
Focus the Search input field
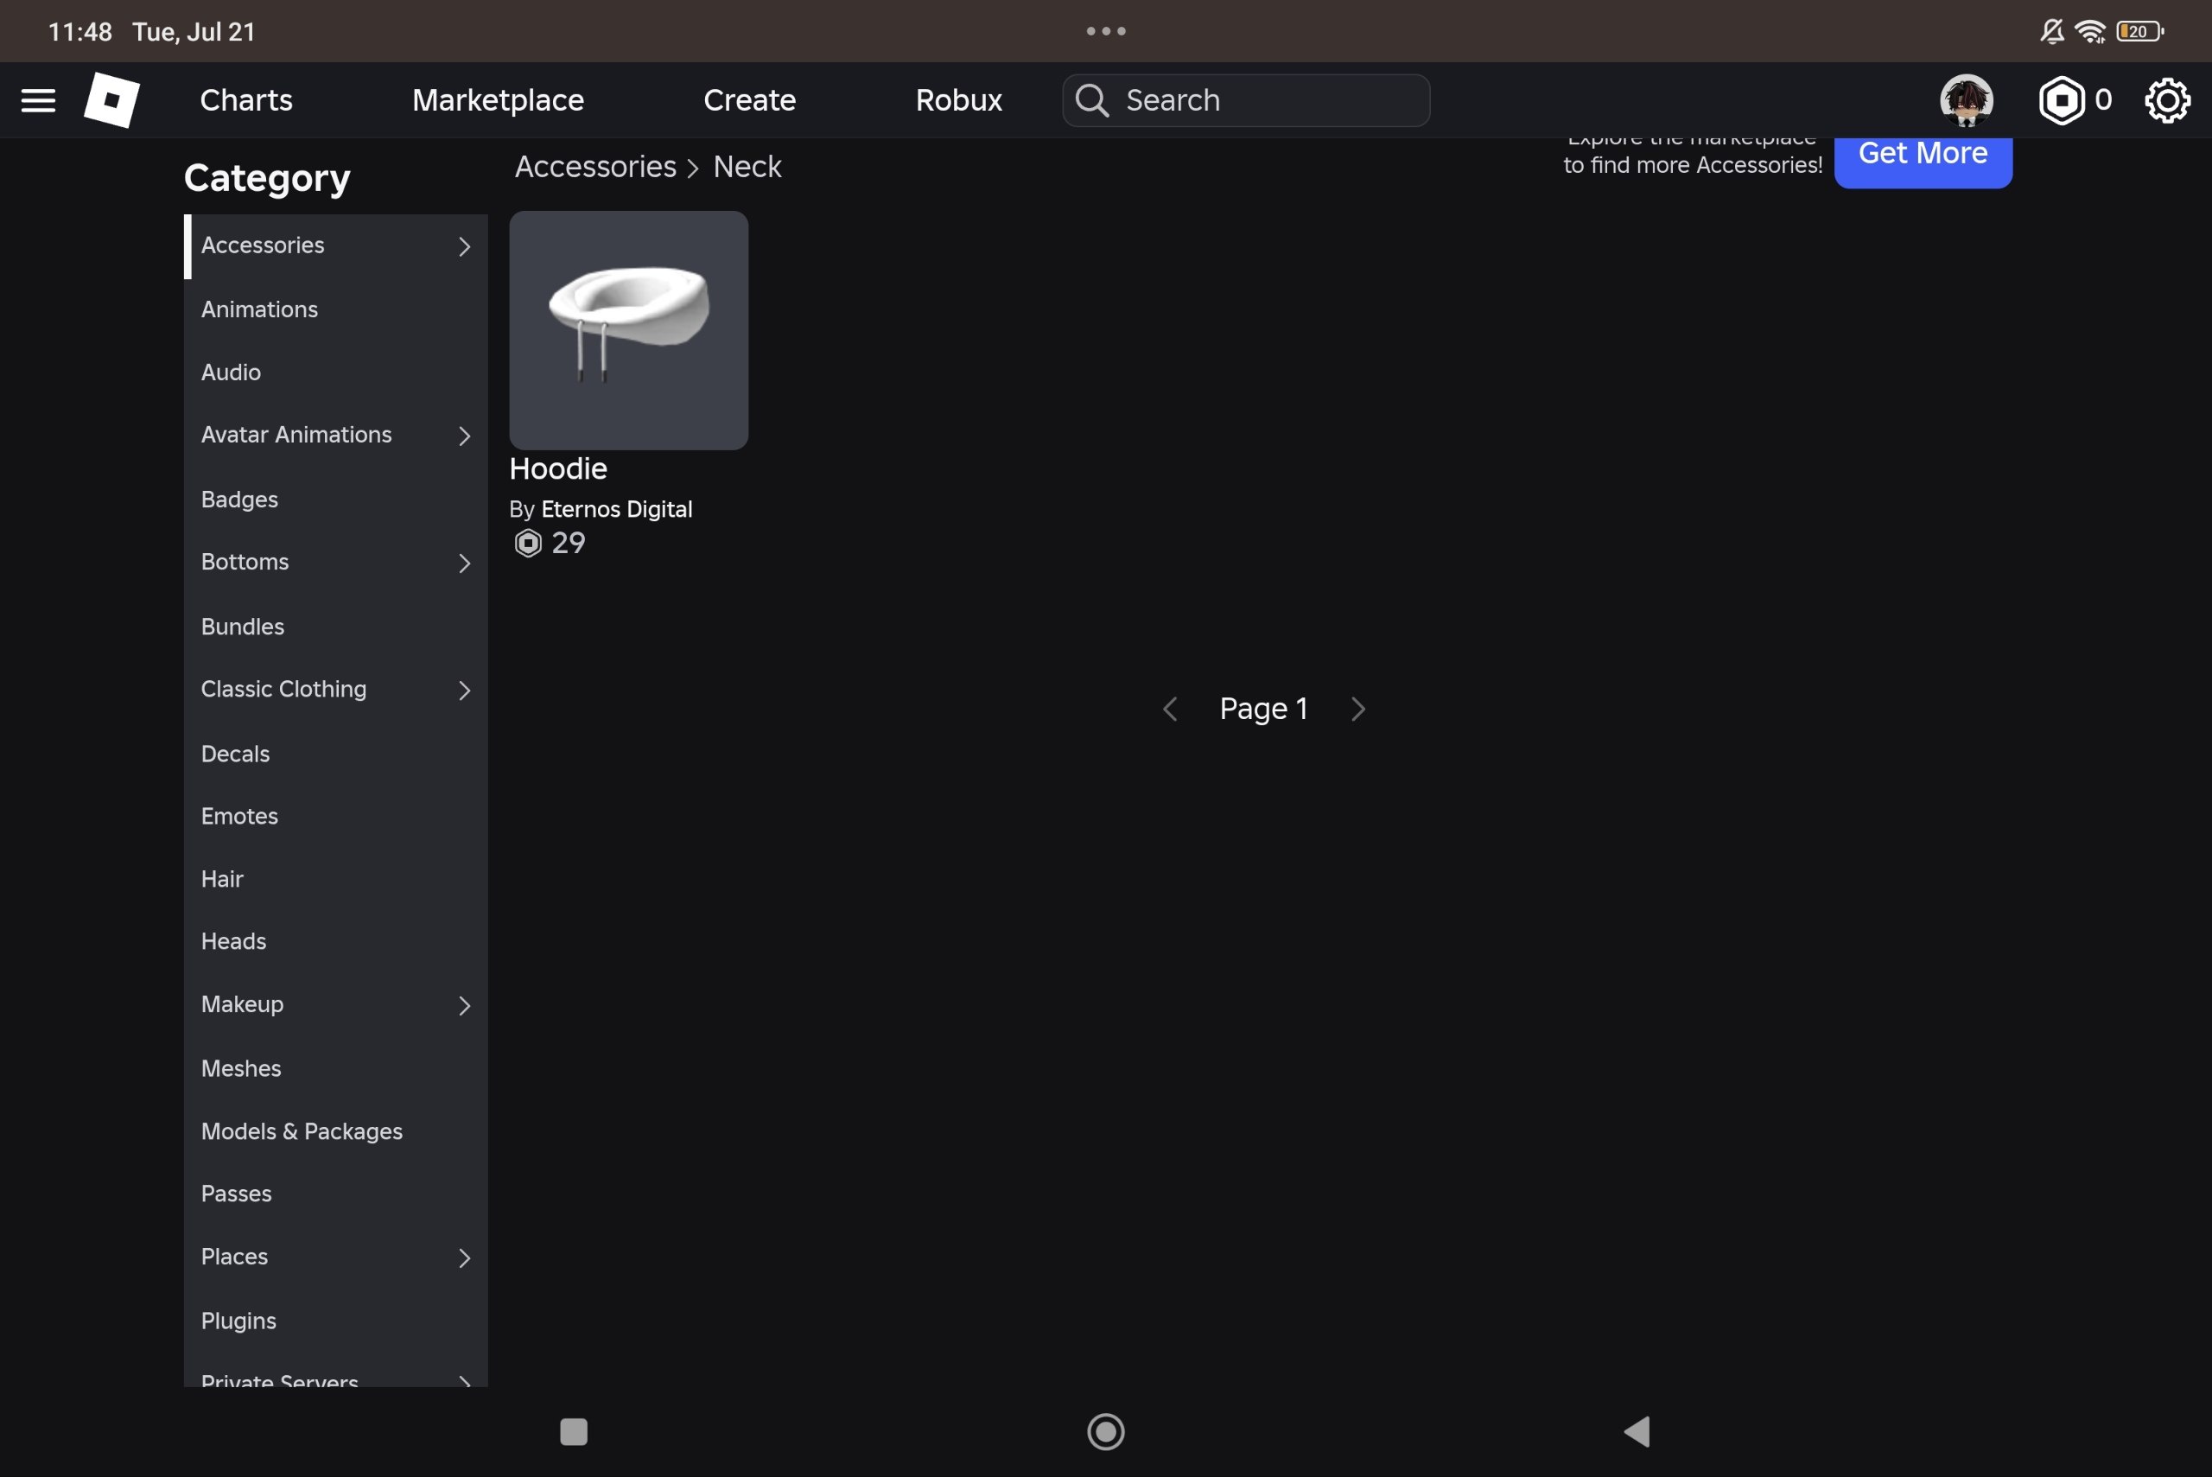[x=1246, y=100]
